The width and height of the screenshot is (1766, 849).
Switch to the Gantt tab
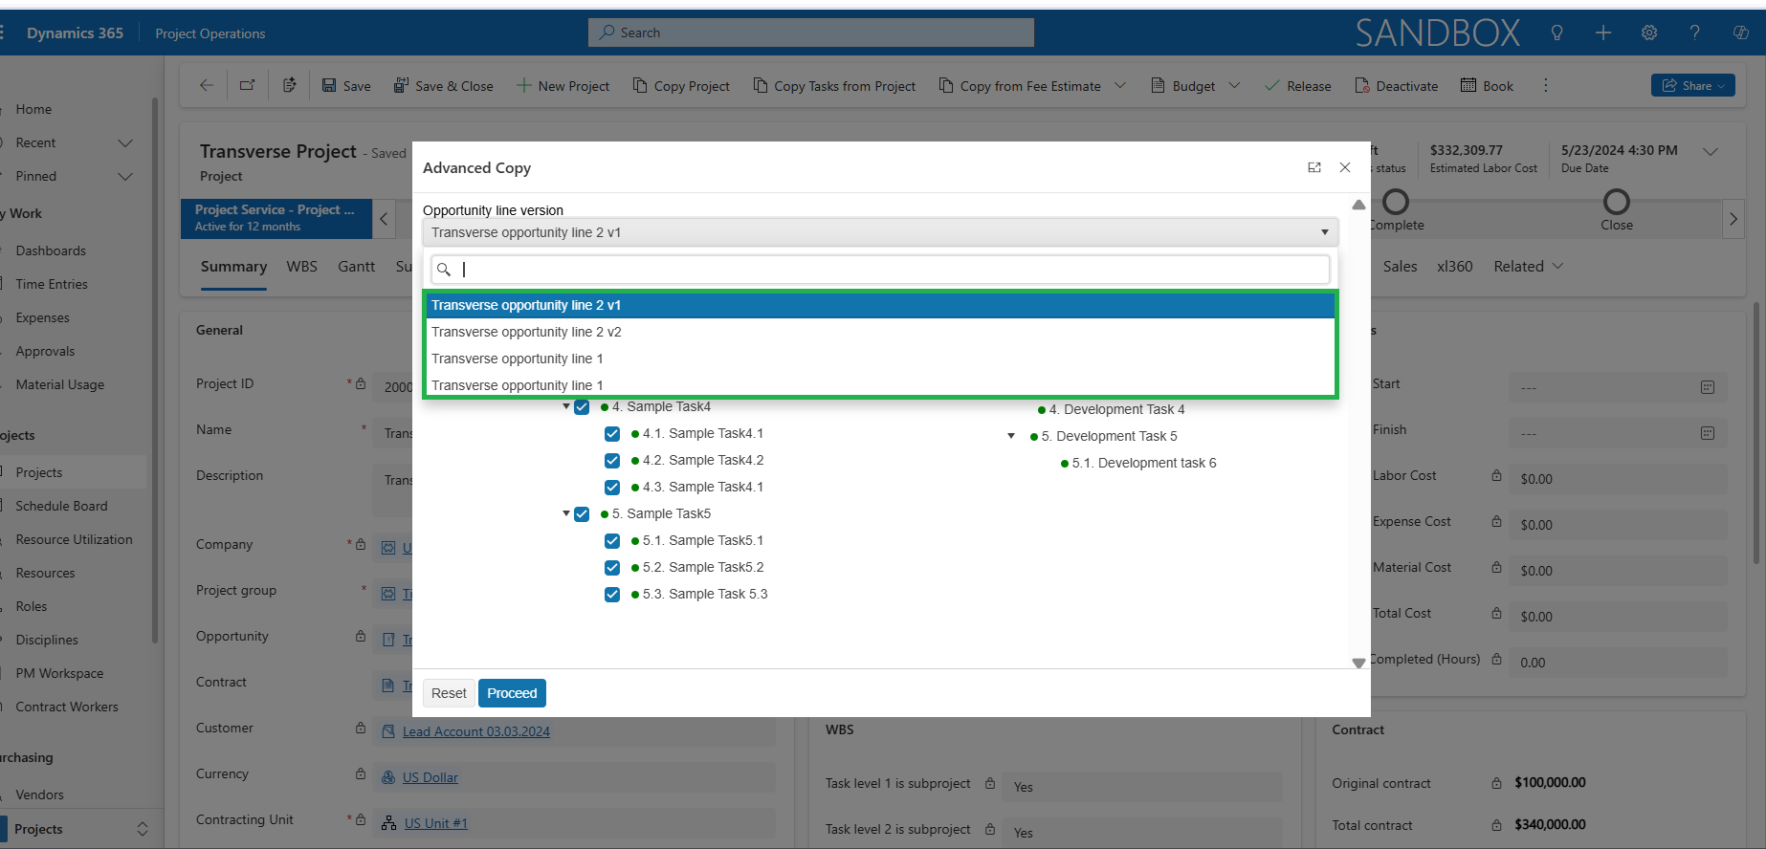[356, 267]
